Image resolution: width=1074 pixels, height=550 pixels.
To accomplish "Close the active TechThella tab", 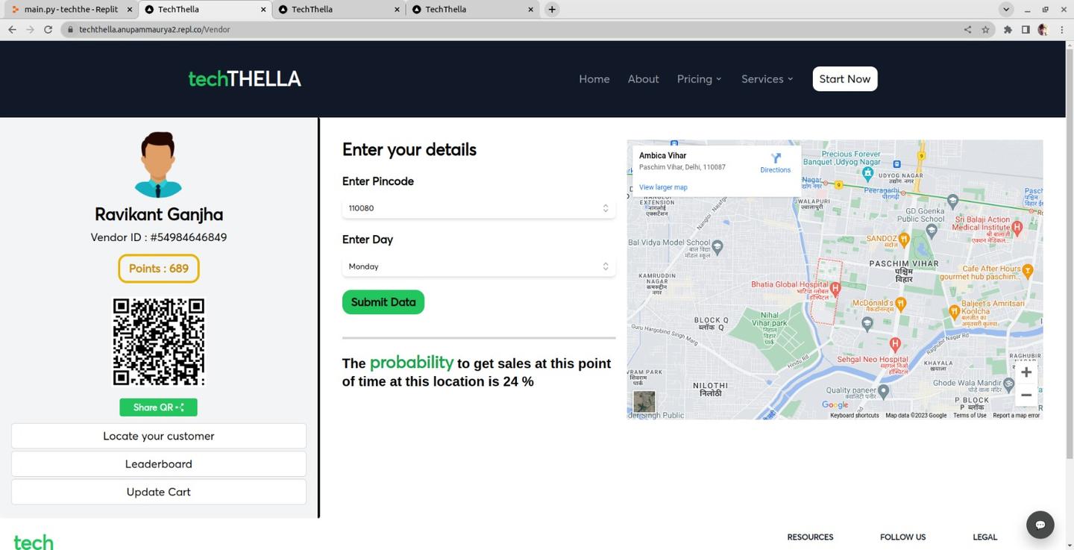I will (x=263, y=10).
